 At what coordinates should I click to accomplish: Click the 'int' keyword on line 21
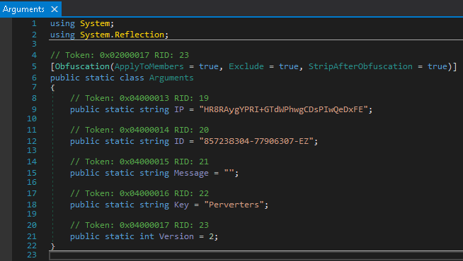tap(147, 237)
